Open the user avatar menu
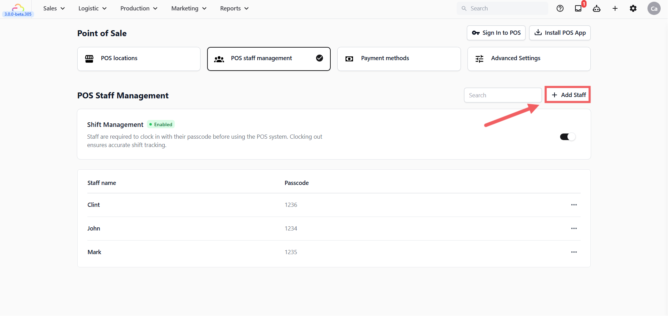The height and width of the screenshot is (316, 668). [x=654, y=9]
